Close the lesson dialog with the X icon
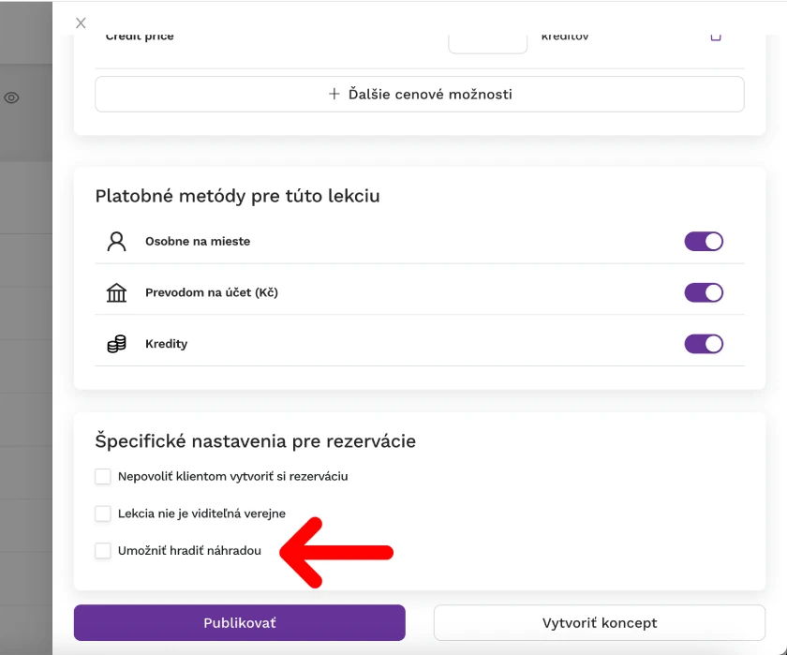This screenshot has width=787, height=655. (81, 22)
